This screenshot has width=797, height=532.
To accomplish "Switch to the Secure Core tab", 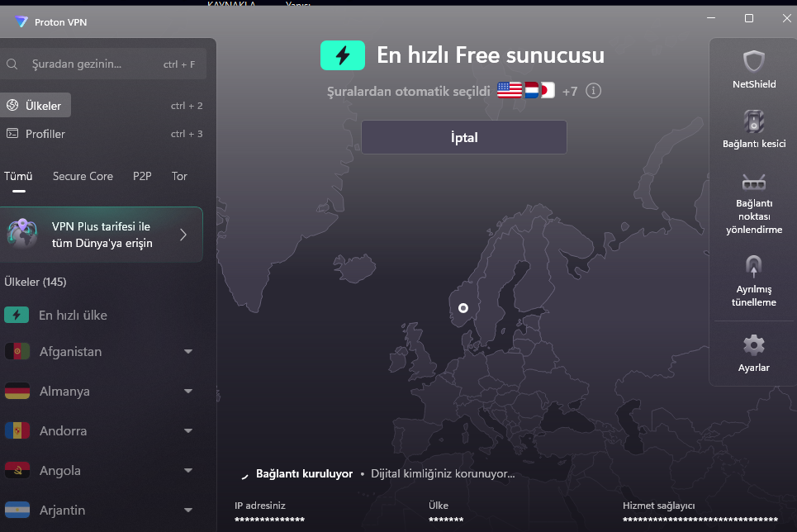I will pos(83,176).
